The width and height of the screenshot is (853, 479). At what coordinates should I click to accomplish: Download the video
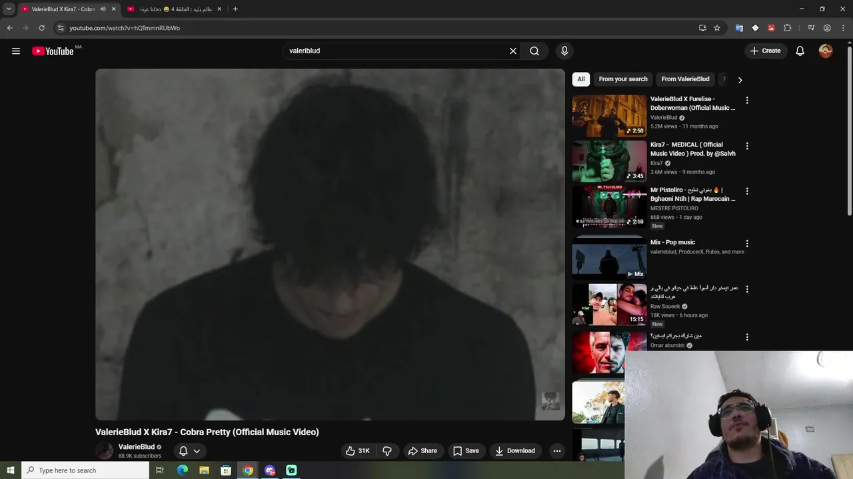click(515, 451)
